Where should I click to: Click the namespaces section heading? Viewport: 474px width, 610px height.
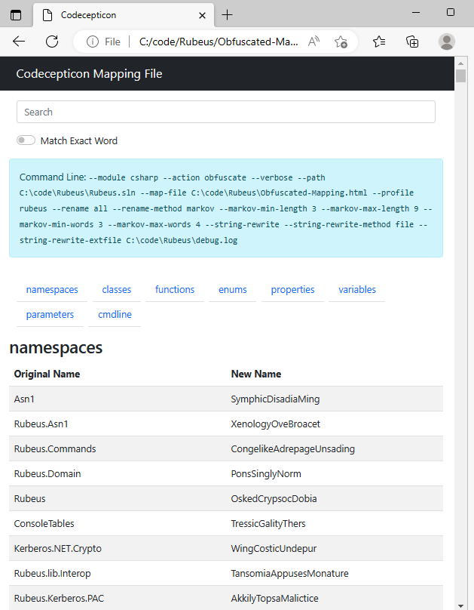56,348
